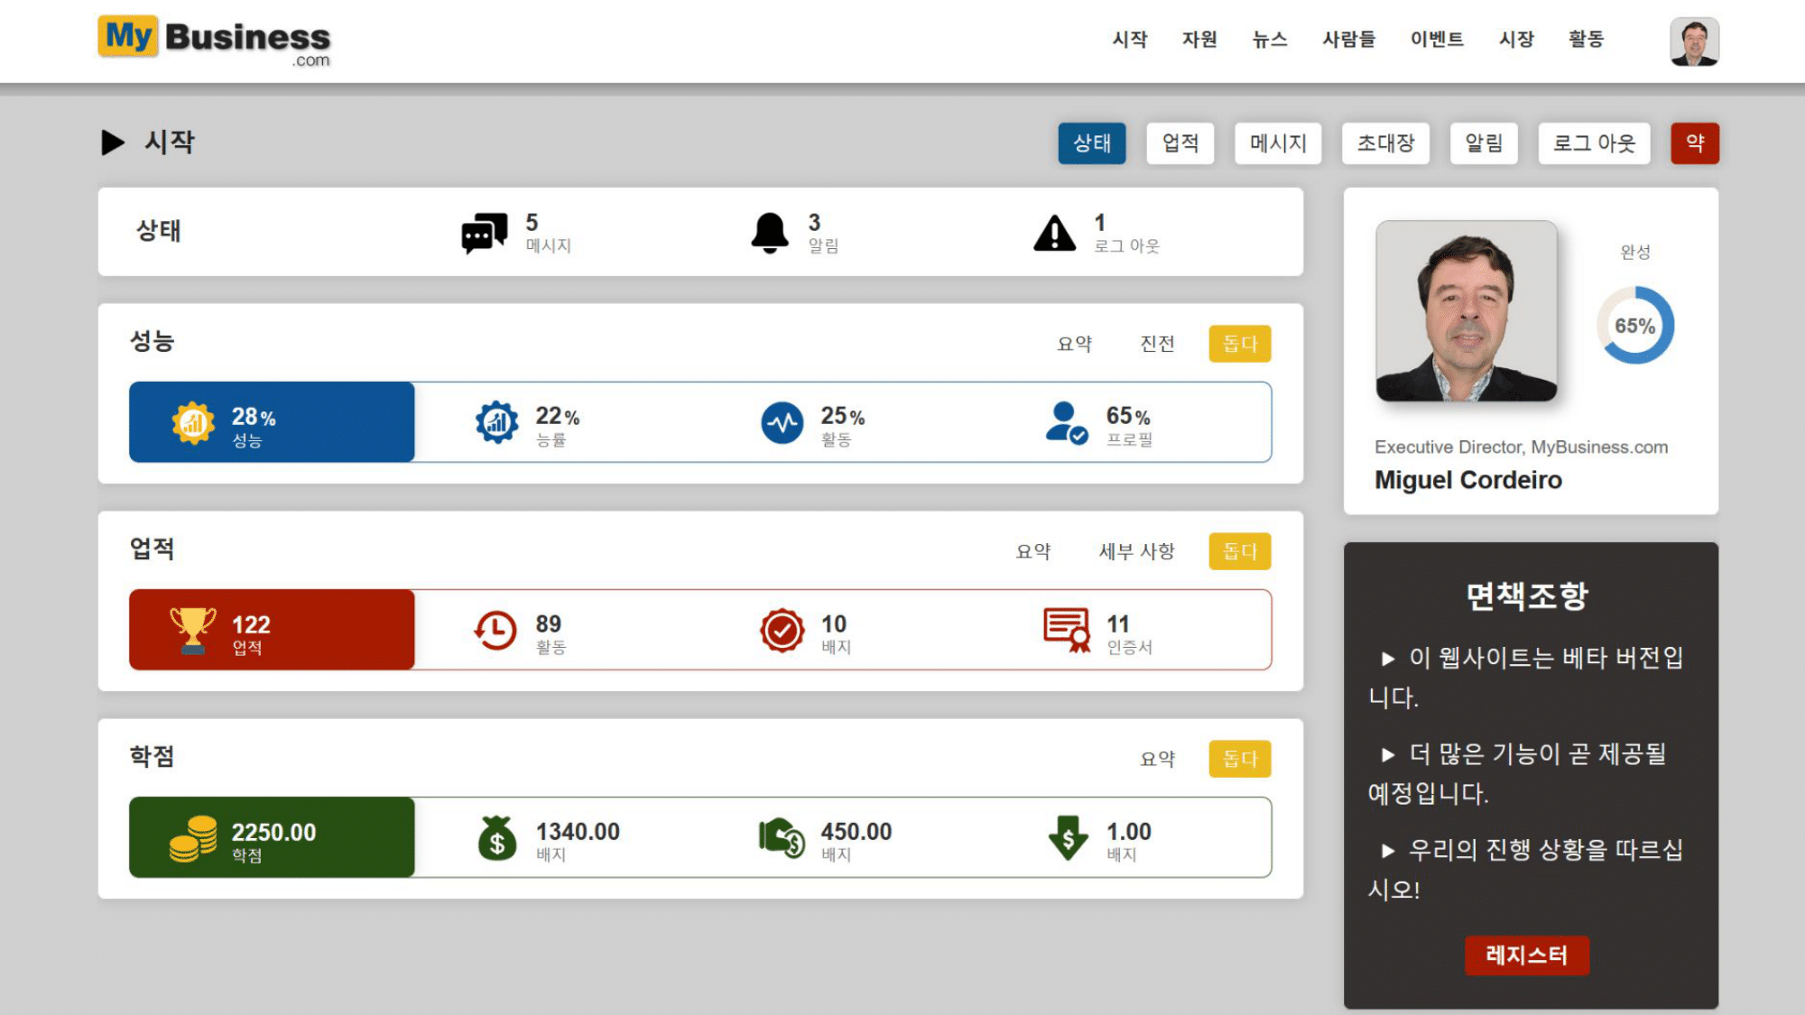Viewport: 1805px width, 1015px height.
Task: Click the profile user-check icon
Action: tap(1066, 423)
